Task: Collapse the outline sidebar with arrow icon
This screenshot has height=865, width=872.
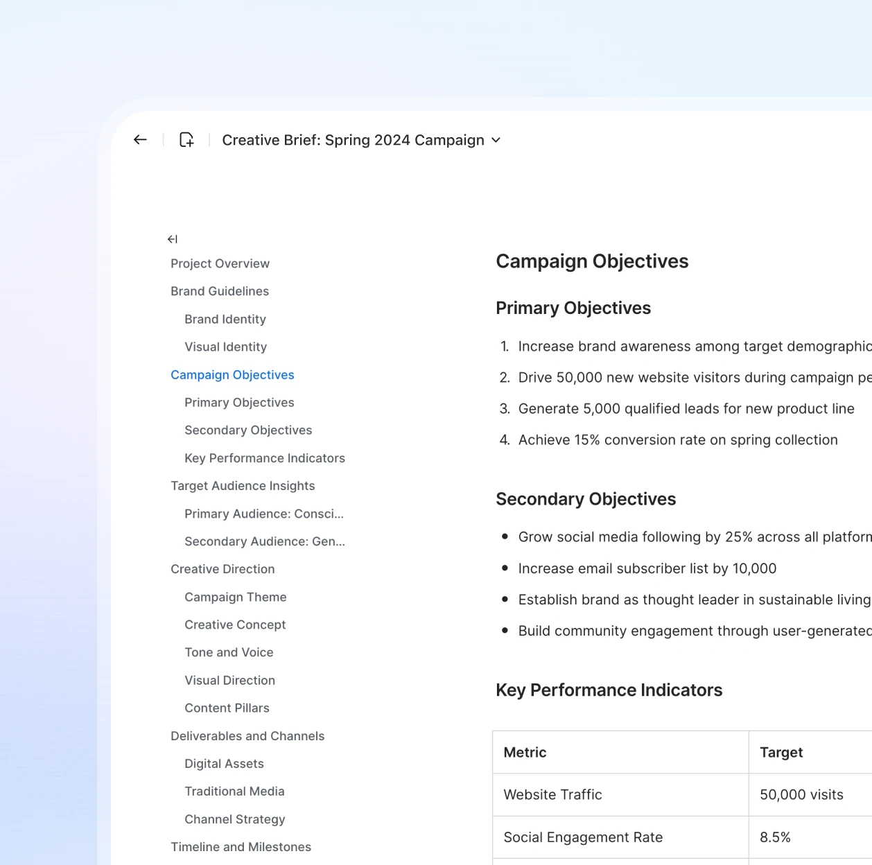Action: [173, 239]
